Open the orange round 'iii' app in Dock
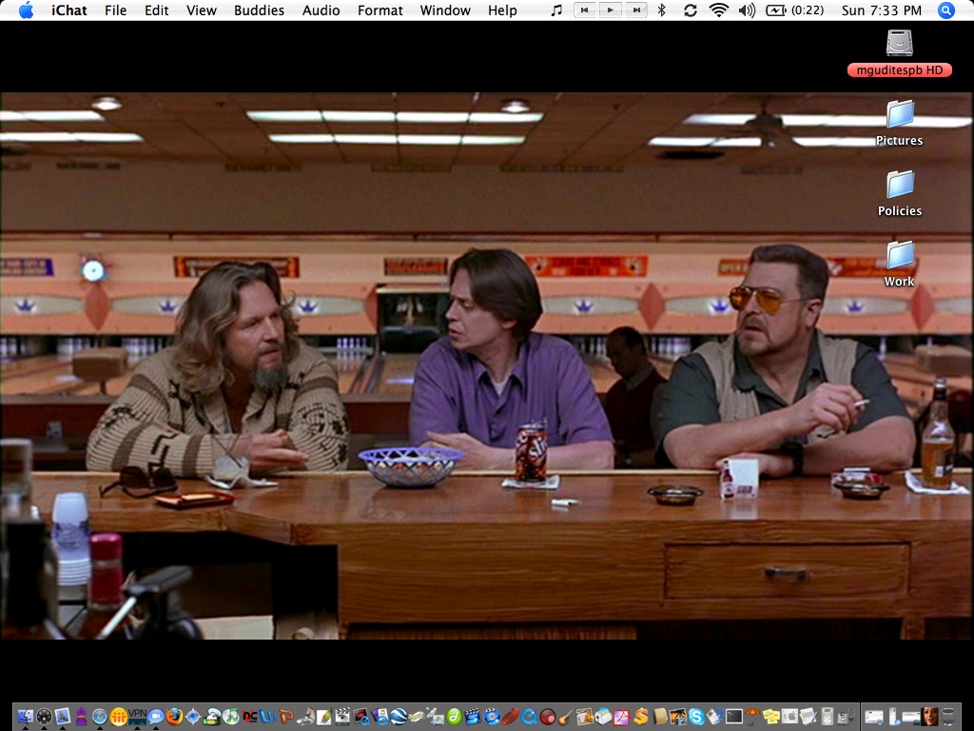The width and height of the screenshot is (974, 731). [x=119, y=716]
